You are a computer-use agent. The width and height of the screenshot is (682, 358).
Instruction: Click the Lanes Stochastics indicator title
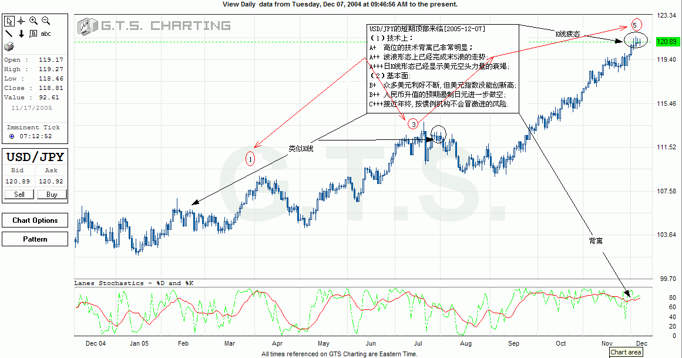pyautogui.click(x=134, y=283)
